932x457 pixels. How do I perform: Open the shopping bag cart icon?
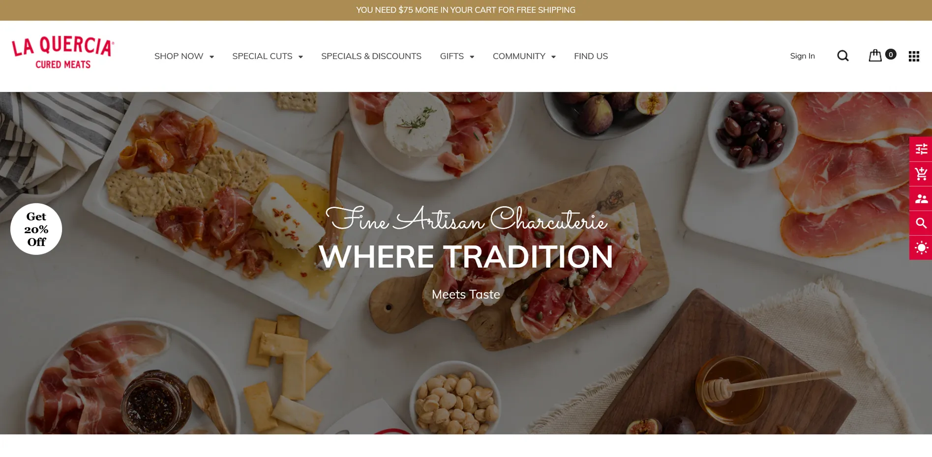click(875, 55)
